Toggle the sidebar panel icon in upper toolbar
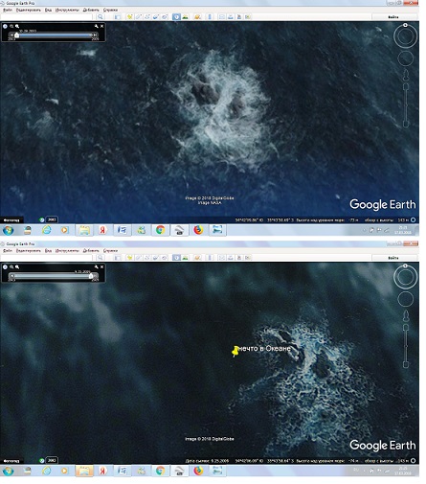Screen dimensions: 426x484 click(x=118, y=17)
